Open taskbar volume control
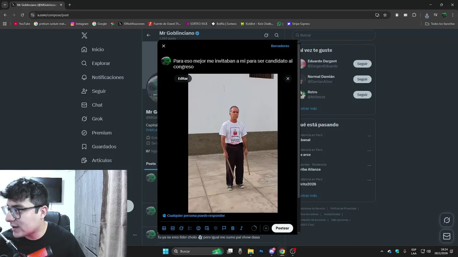The height and width of the screenshot is (257, 458). (x=429, y=251)
